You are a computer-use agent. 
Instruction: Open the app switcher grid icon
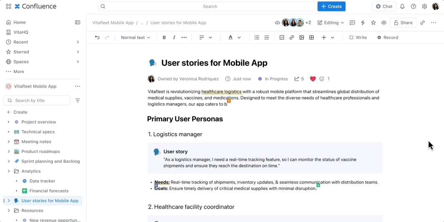pos(8,6)
